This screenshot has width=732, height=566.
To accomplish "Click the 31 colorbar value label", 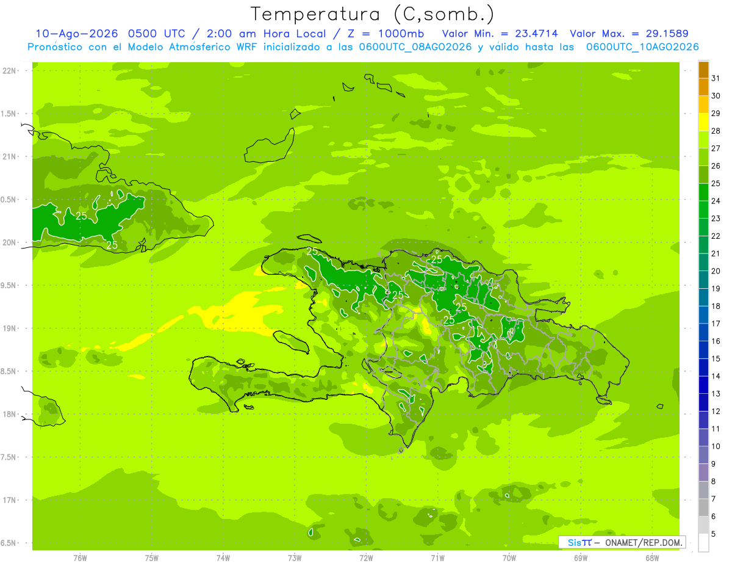I will (716, 79).
